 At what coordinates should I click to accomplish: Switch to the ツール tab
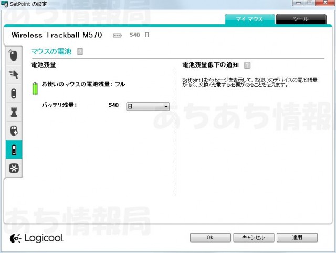coord(300,19)
